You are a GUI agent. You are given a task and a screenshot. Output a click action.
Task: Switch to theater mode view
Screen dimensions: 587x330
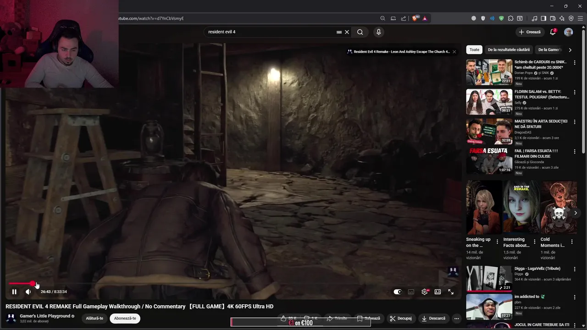tap(438, 292)
